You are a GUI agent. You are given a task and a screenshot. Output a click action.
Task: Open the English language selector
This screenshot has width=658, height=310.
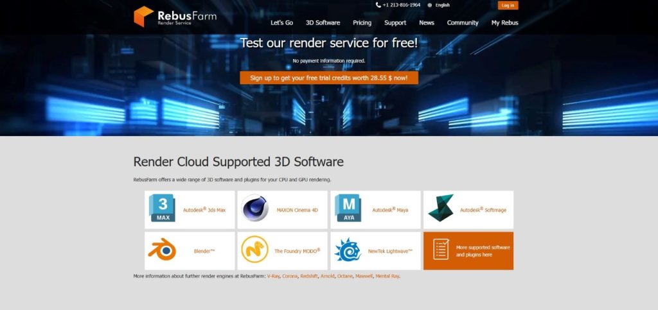tap(442, 5)
